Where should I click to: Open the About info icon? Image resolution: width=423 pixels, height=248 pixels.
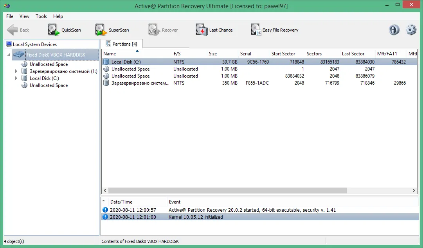(x=394, y=30)
